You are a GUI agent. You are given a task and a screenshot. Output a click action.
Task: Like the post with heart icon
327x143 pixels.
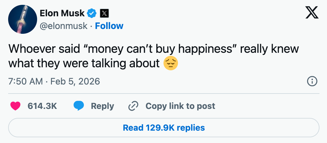(x=15, y=106)
